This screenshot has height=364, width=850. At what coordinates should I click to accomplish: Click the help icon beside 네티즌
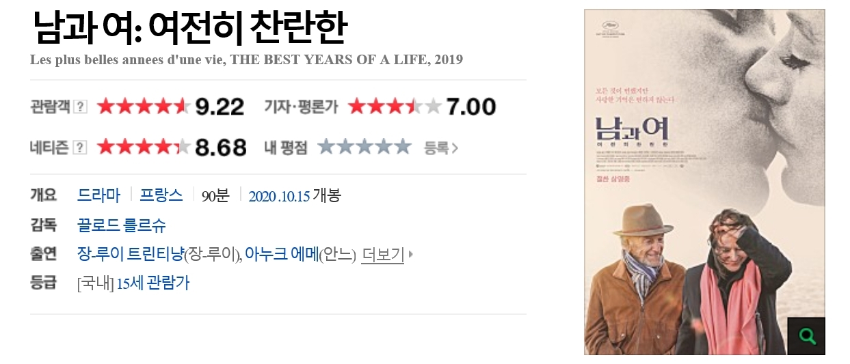(x=80, y=147)
